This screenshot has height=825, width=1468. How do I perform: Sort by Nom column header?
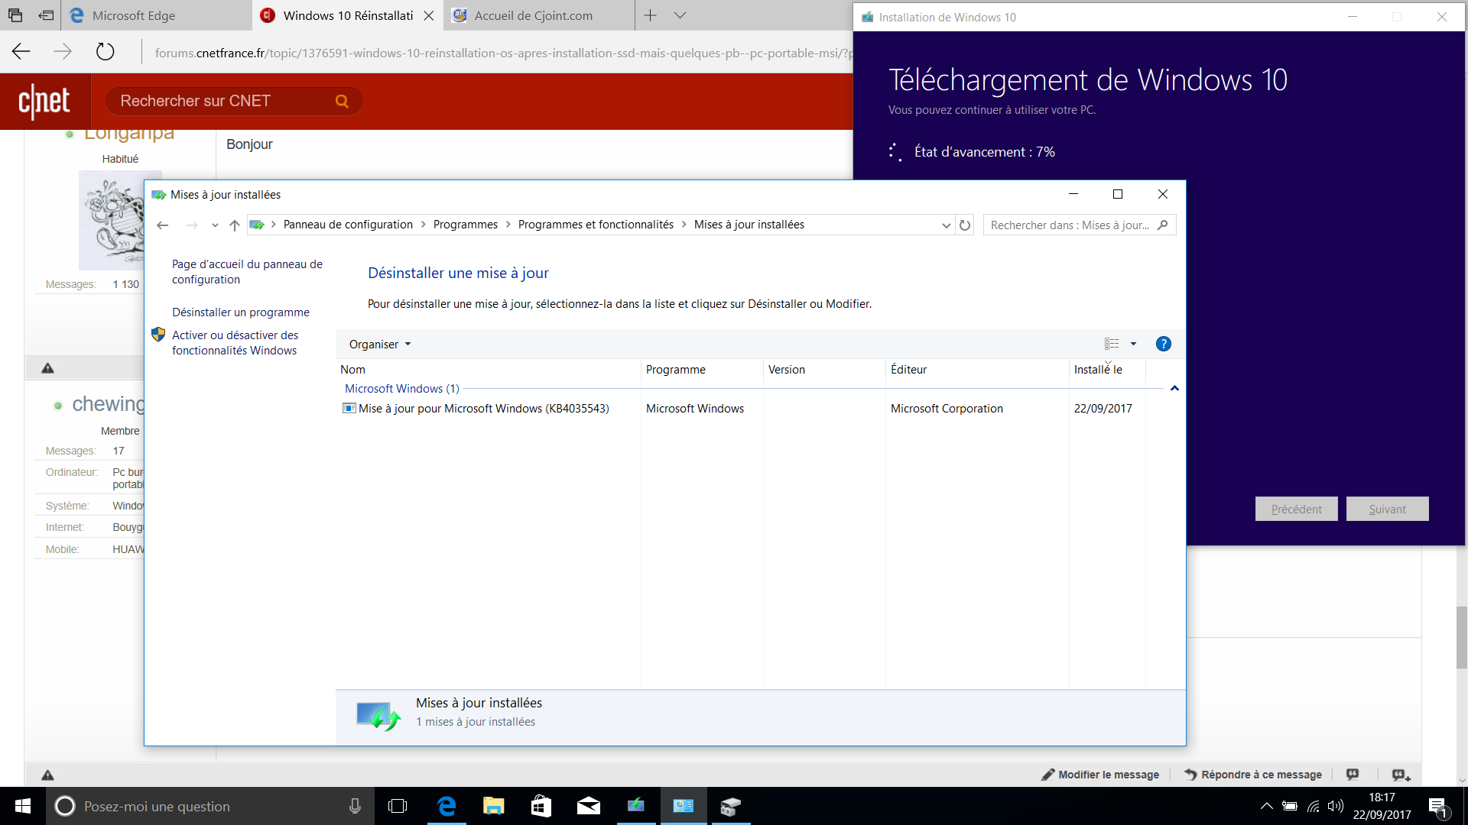tap(488, 370)
